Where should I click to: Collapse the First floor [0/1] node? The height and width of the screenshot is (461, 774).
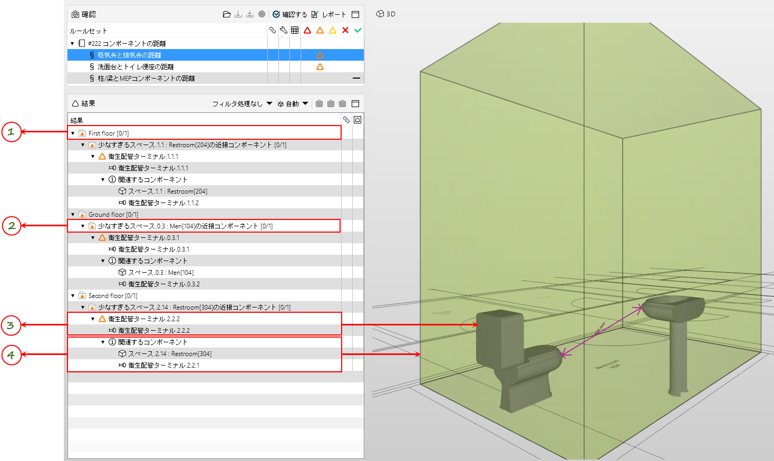coord(73,133)
